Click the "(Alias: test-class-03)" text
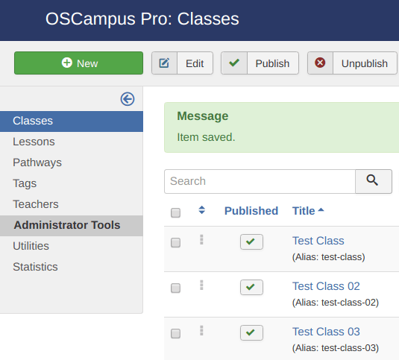Viewport: 399px width, 360px height. (336, 348)
